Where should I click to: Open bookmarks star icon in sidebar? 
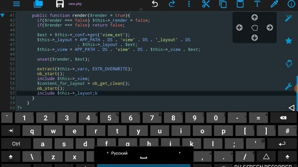pos(289,41)
